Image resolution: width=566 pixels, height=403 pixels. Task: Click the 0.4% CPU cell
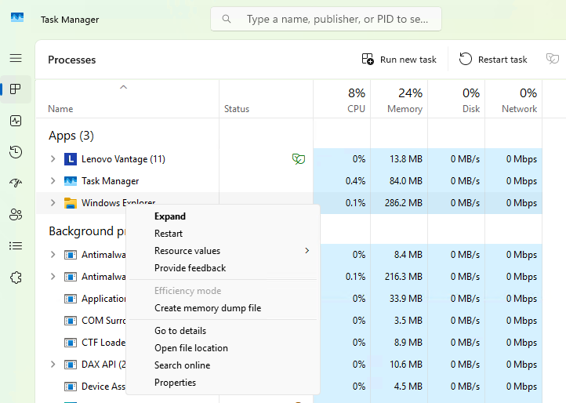coord(342,181)
